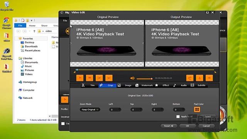Image resolution: width=247 pixels, height=139 pixels.
Task: Open the Trim tab
Action: coord(92,85)
